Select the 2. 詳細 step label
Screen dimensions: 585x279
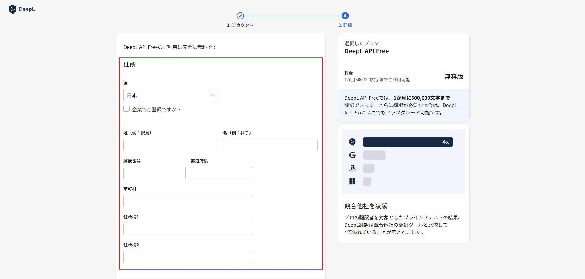pos(345,25)
